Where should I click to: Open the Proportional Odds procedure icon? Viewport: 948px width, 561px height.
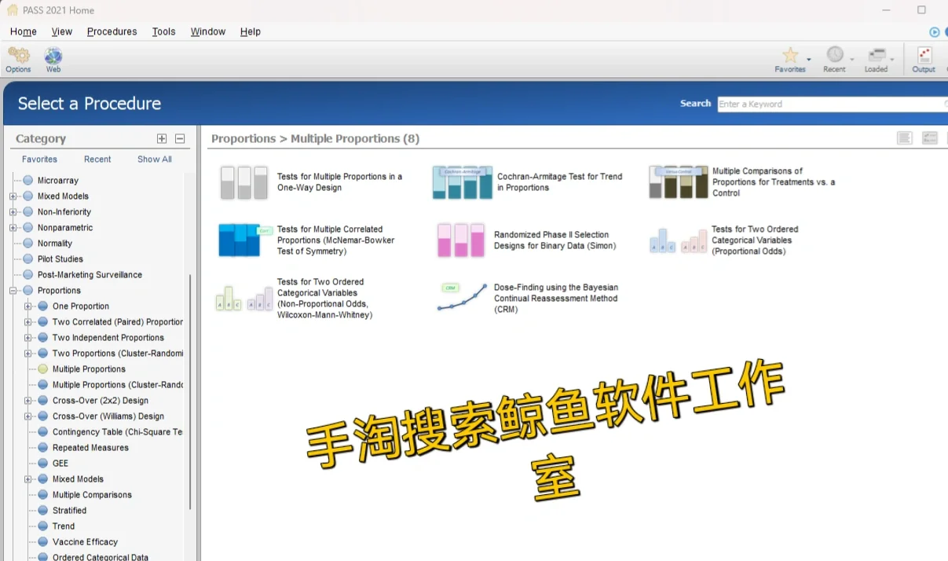pos(678,240)
